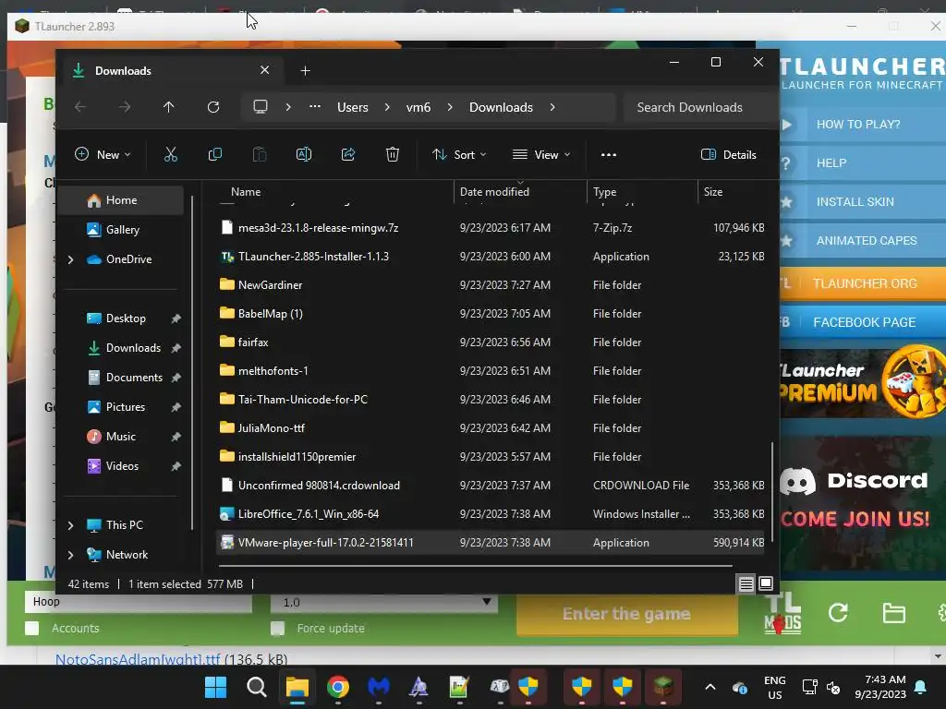Image resolution: width=946 pixels, height=709 pixels.
Task: Select TLauncher-2.885-Installer-1.1.3 file
Action: pos(491,257)
